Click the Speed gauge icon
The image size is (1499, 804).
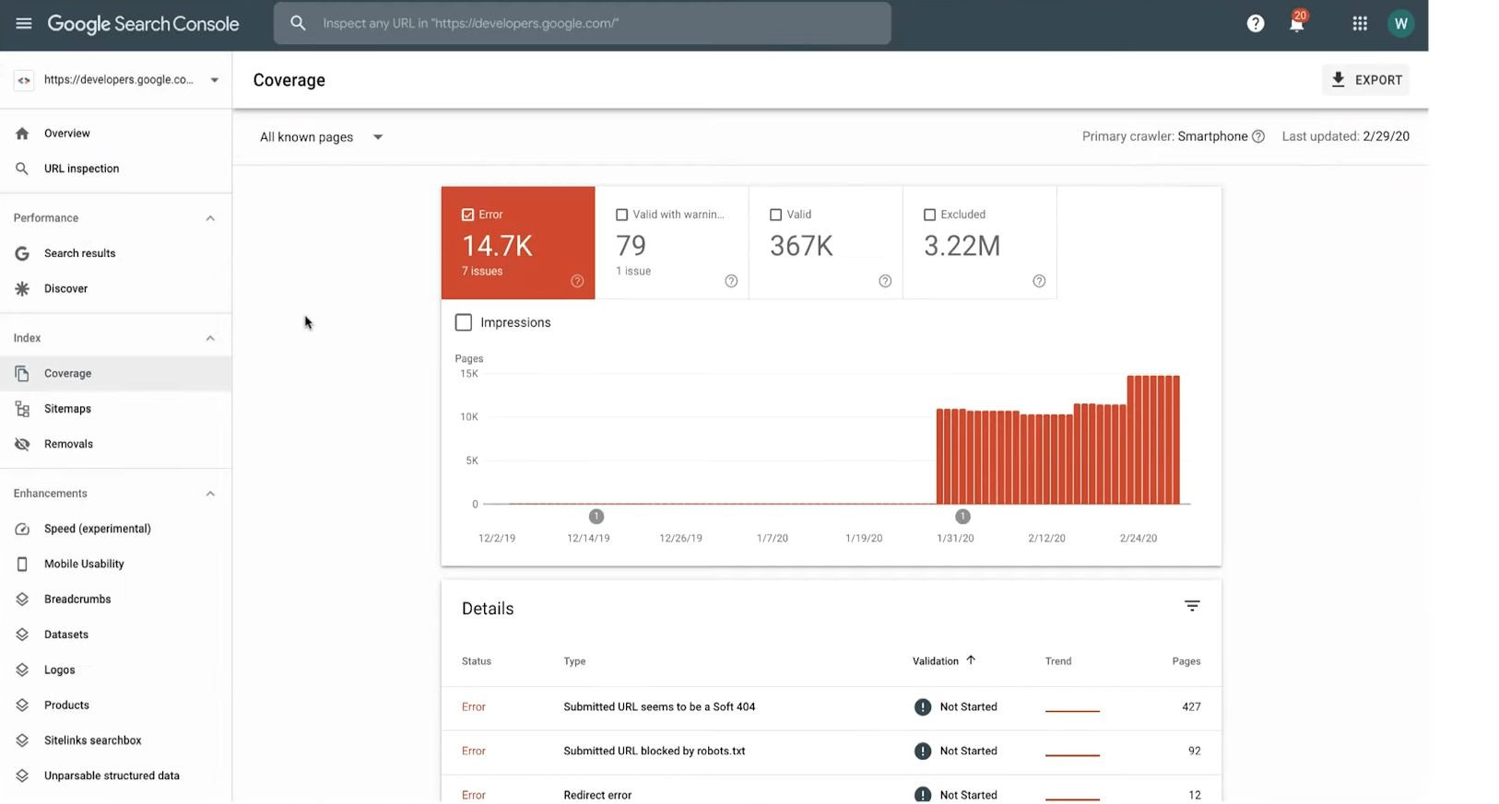pyautogui.click(x=22, y=529)
